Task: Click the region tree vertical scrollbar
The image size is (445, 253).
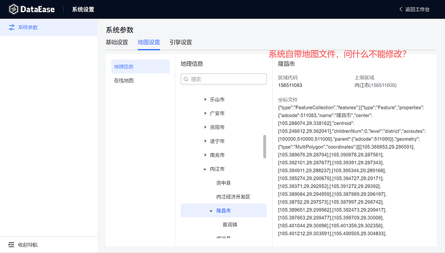Action: click(264, 147)
